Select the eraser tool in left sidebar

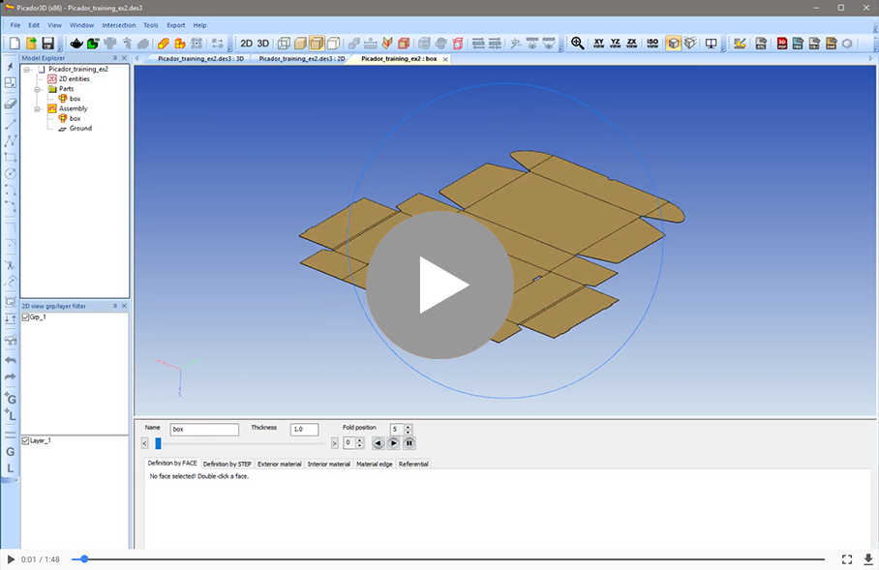click(10, 104)
